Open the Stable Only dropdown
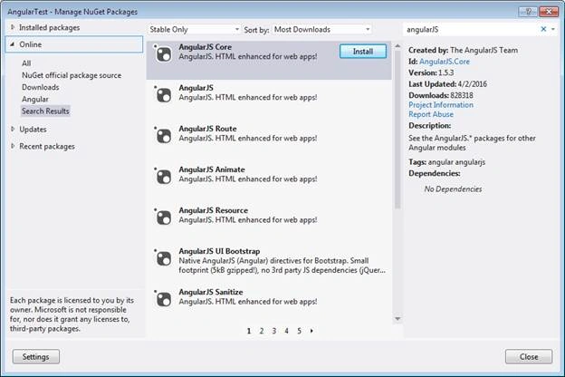565x377 pixels. pos(194,30)
